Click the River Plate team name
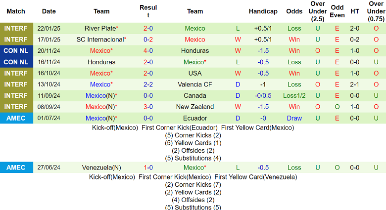386x210 pixels. click(x=101, y=28)
